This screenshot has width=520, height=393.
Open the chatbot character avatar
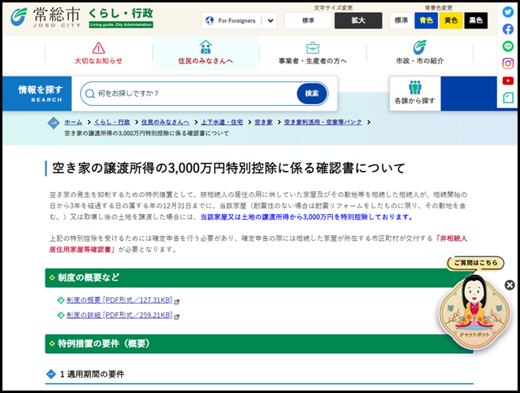474,311
